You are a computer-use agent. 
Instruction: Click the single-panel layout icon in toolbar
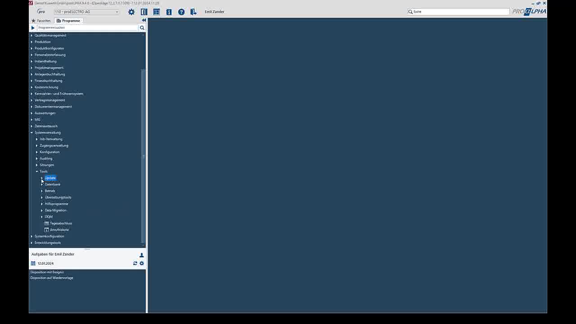click(144, 12)
